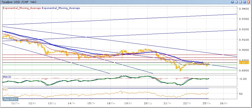Close the USD/CHF chart window

click(249, 2)
